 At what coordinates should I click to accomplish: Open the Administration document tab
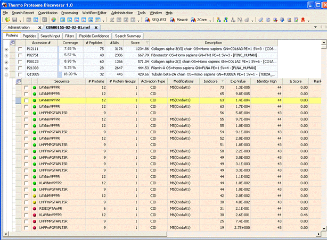pyautogui.click(x=19, y=28)
